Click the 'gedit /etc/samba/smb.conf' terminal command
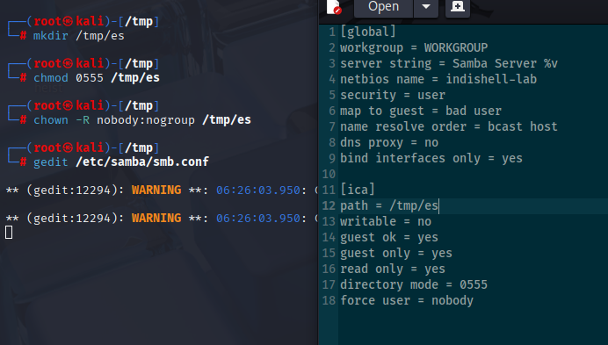608x345 pixels. coord(121,162)
